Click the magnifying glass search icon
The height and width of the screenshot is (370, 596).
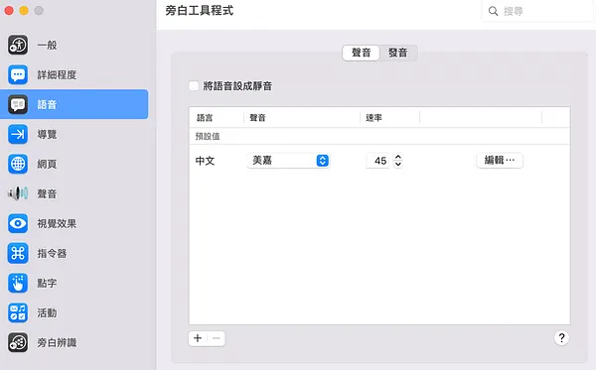click(x=493, y=11)
